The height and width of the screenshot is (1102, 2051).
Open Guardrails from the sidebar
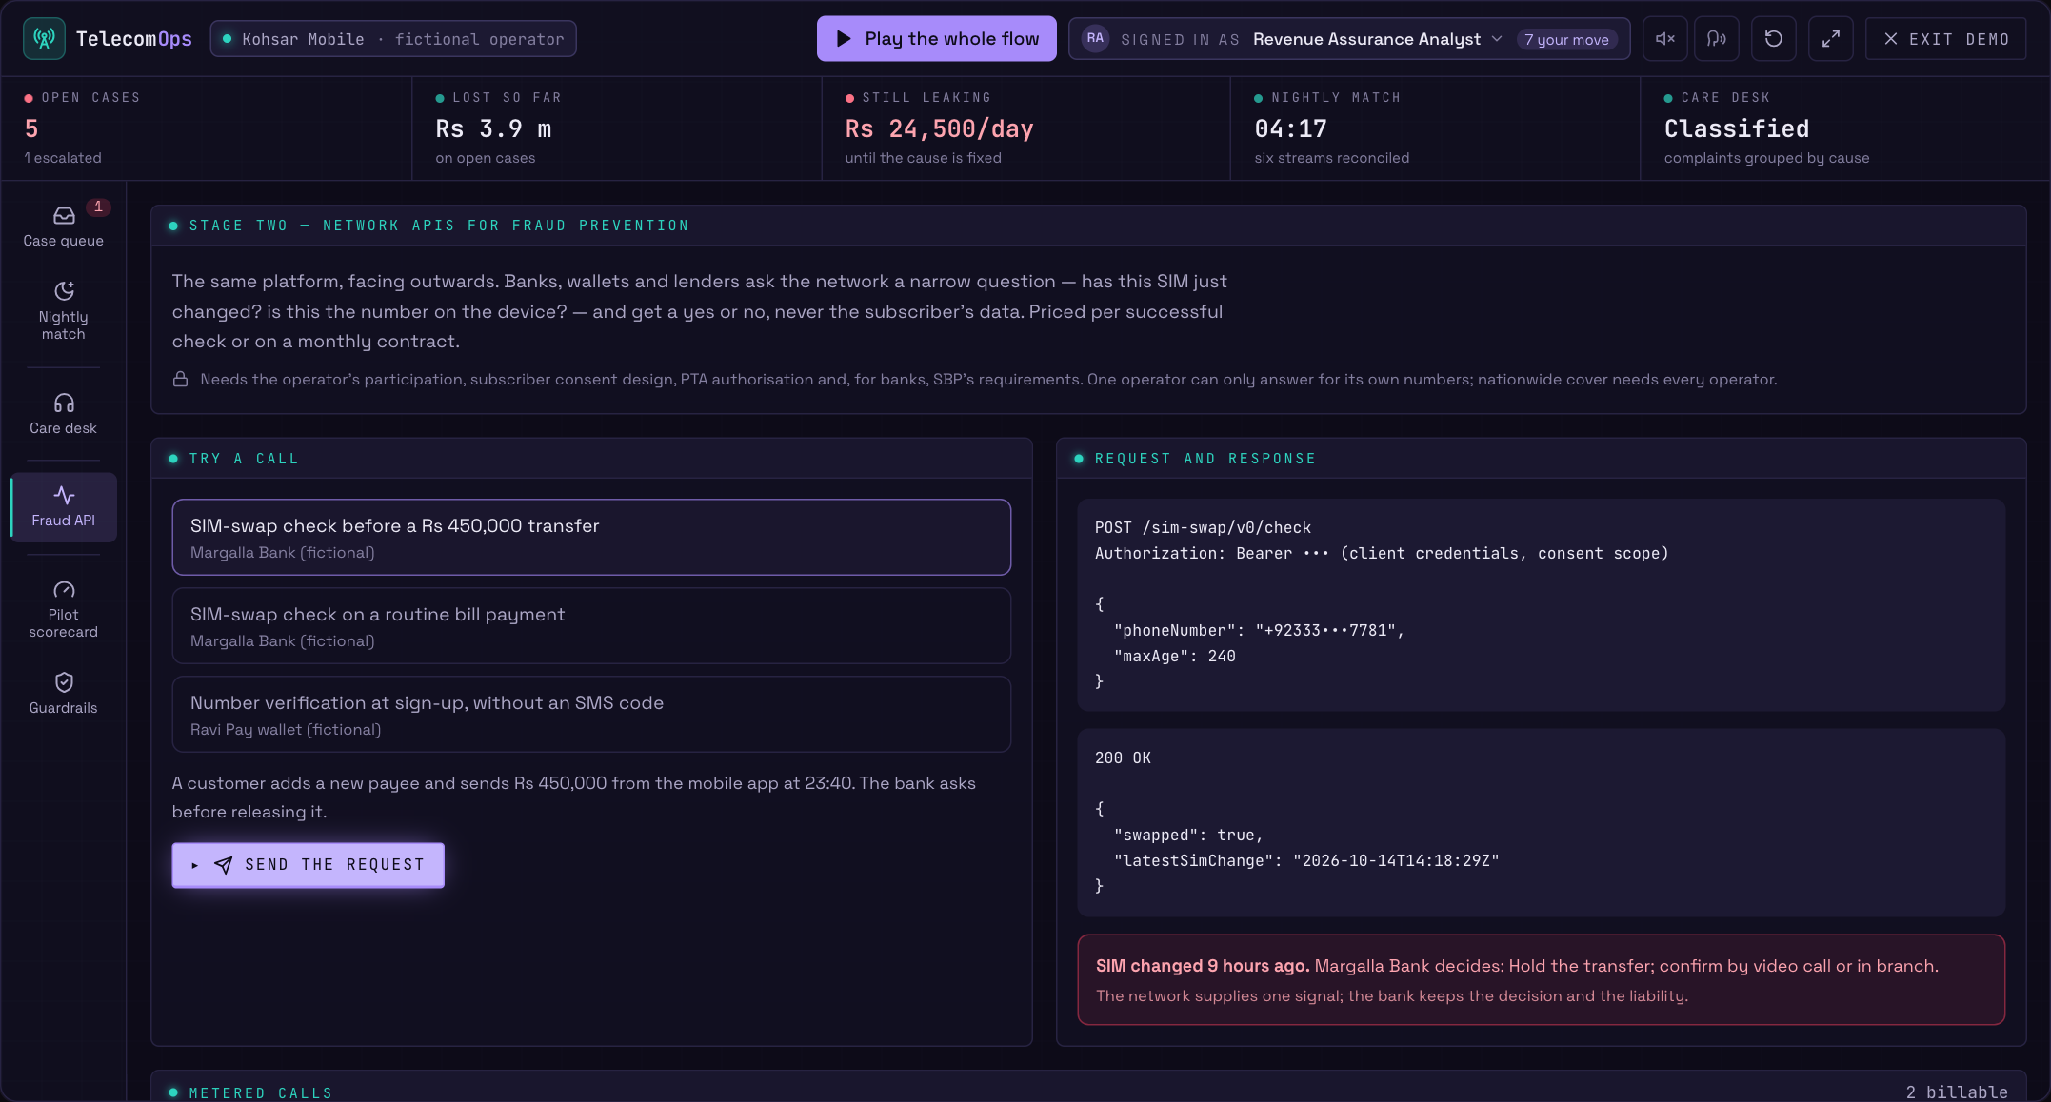63,693
